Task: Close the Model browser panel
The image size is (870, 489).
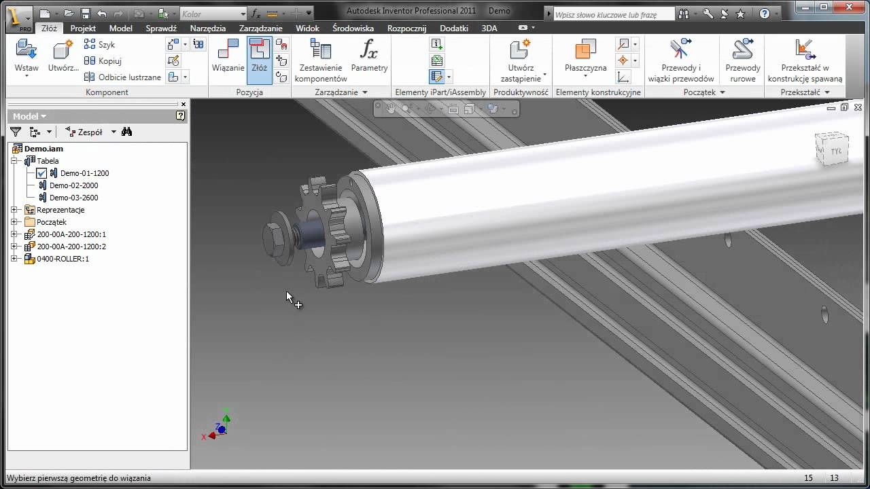Action: pyautogui.click(x=183, y=104)
